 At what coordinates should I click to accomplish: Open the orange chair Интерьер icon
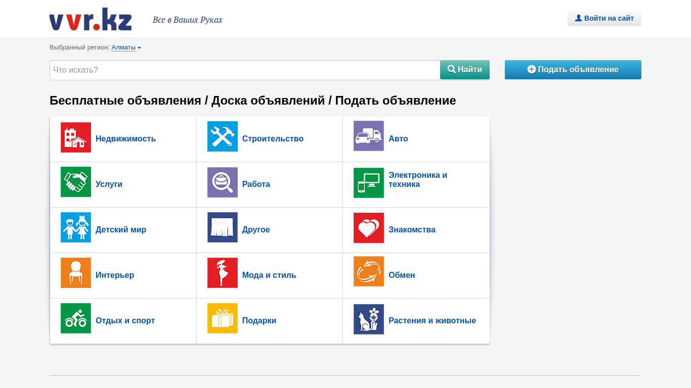pos(76,273)
